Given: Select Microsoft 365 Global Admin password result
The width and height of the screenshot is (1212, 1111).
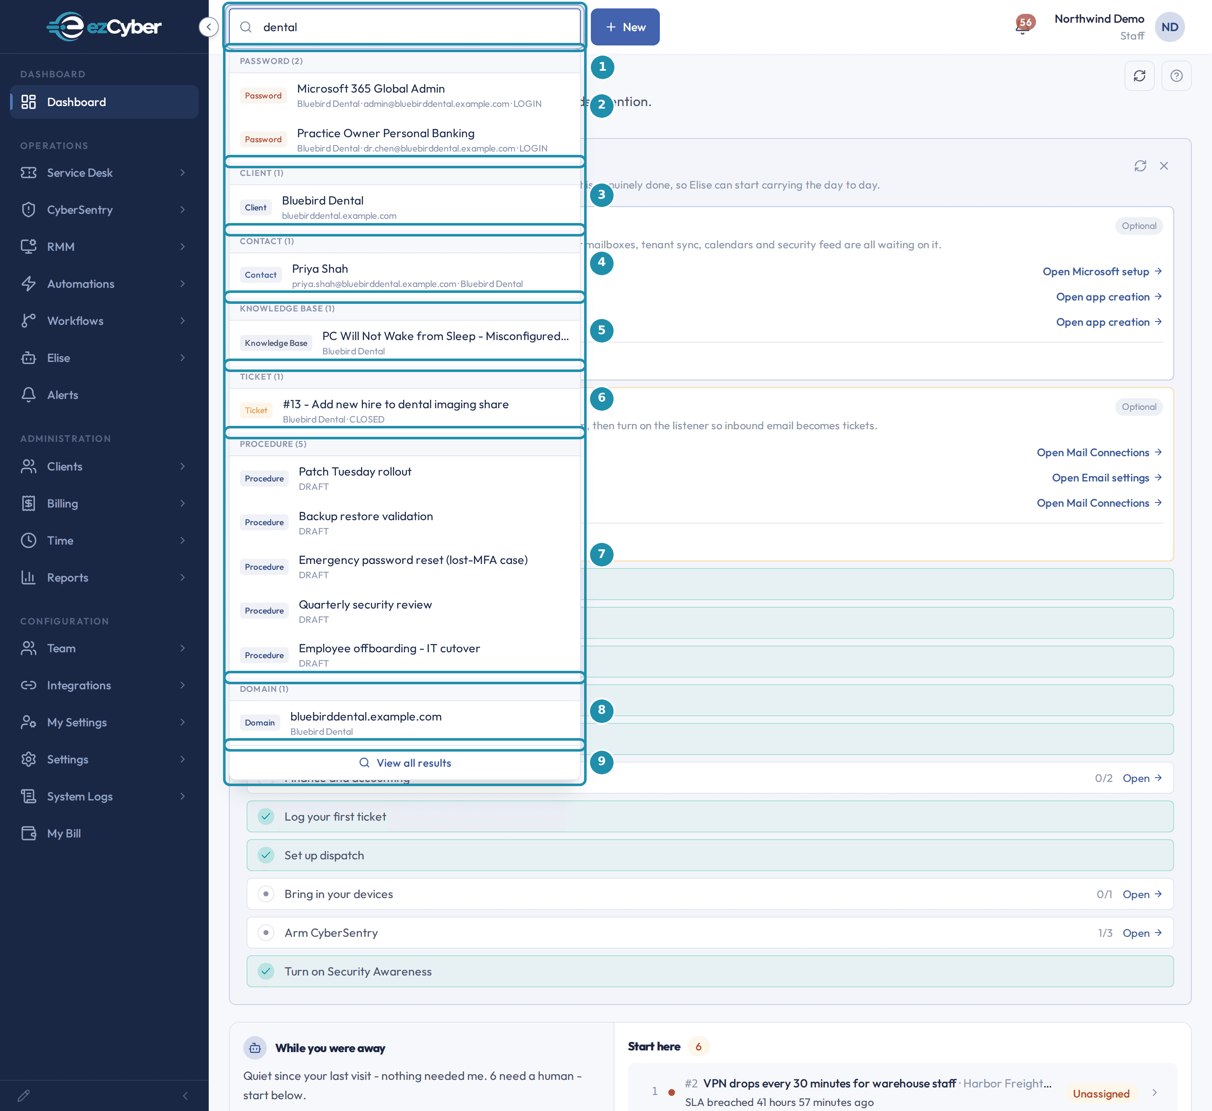Looking at the screenshot, I should coord(404,96).
